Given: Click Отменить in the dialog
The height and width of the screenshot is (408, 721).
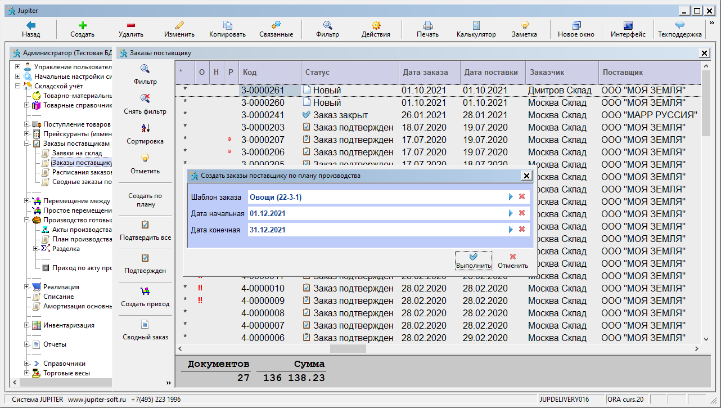Looking at the screenshot, I should point(513,261).
